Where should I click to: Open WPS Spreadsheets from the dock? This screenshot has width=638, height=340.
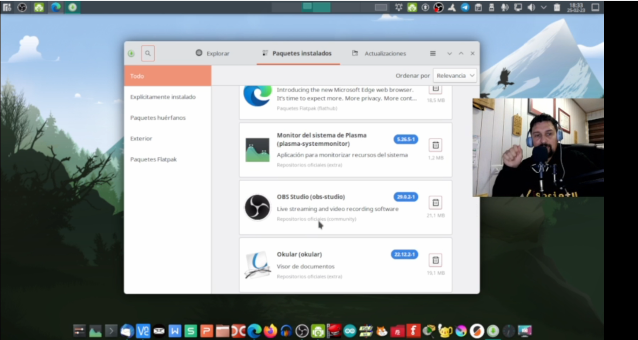pos(191,331)
